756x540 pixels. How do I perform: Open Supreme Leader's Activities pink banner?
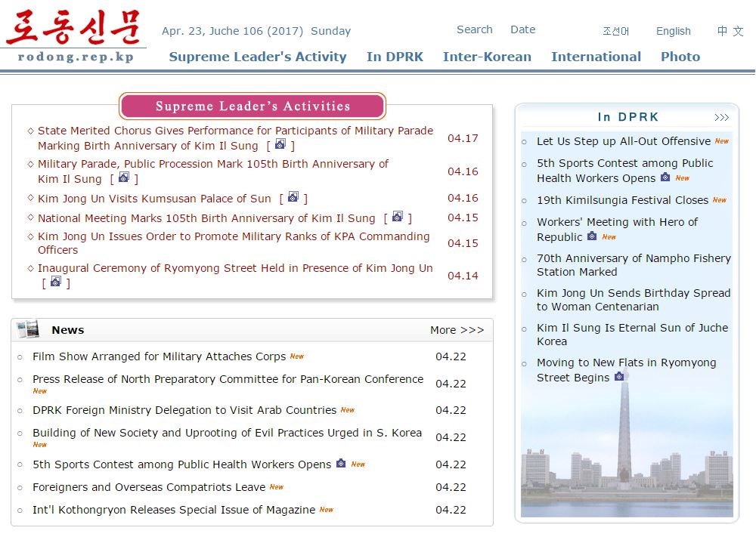(252, 106)
